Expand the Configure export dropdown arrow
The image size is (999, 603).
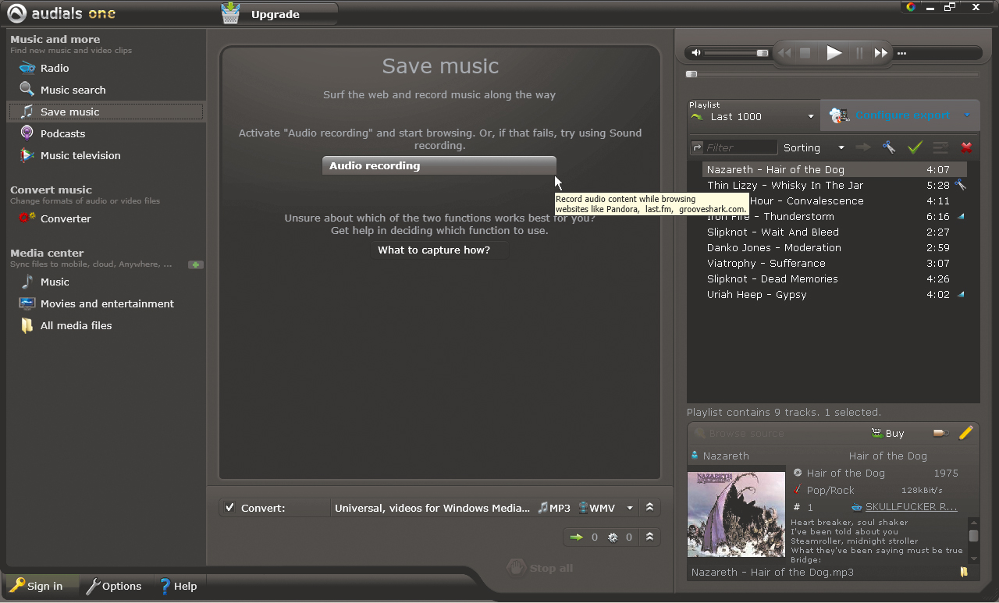[967, 115]
